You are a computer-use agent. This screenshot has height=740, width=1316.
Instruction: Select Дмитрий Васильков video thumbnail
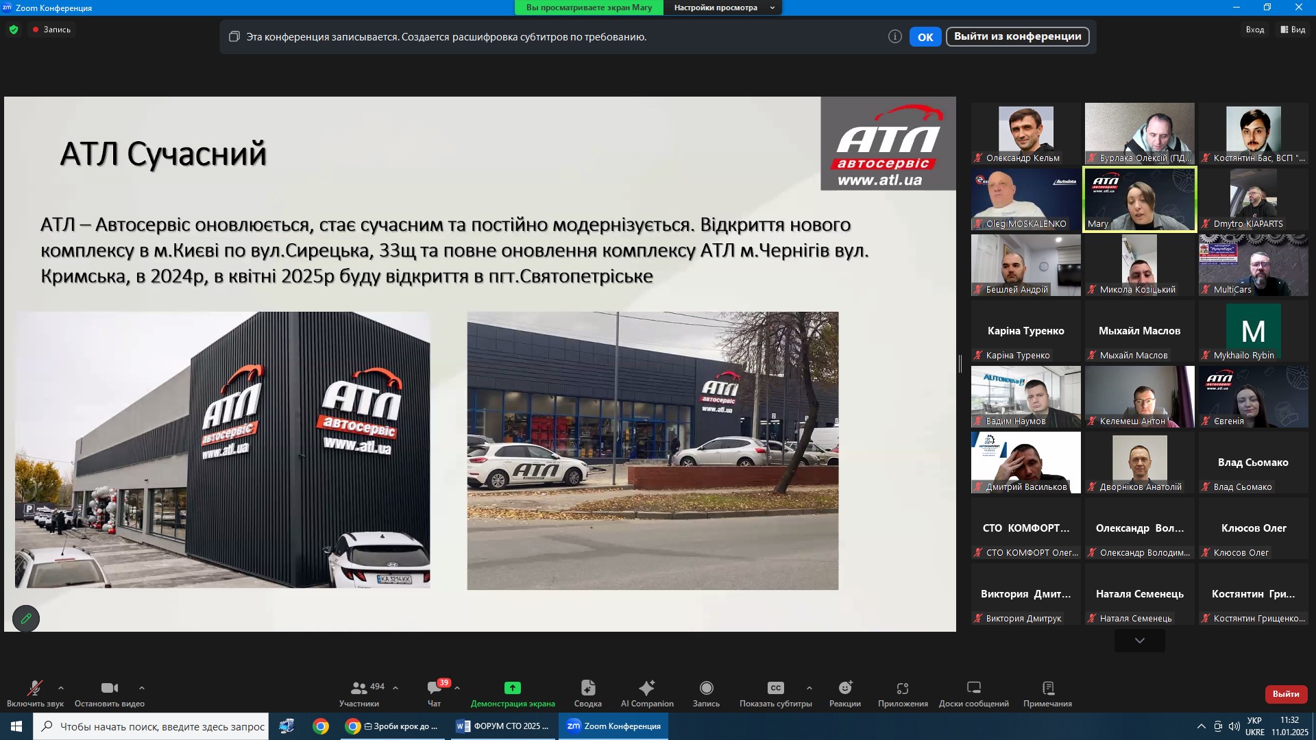pyautogui.click(x=1025, y=463)
